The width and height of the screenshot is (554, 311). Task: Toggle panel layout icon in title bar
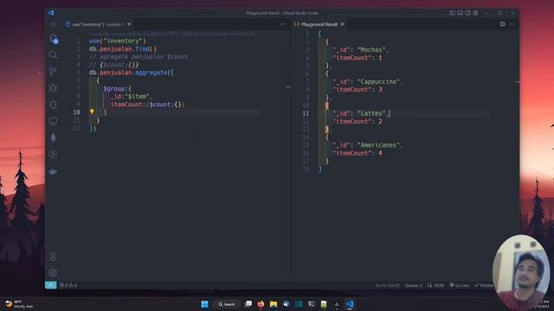[x=461, y=13]
